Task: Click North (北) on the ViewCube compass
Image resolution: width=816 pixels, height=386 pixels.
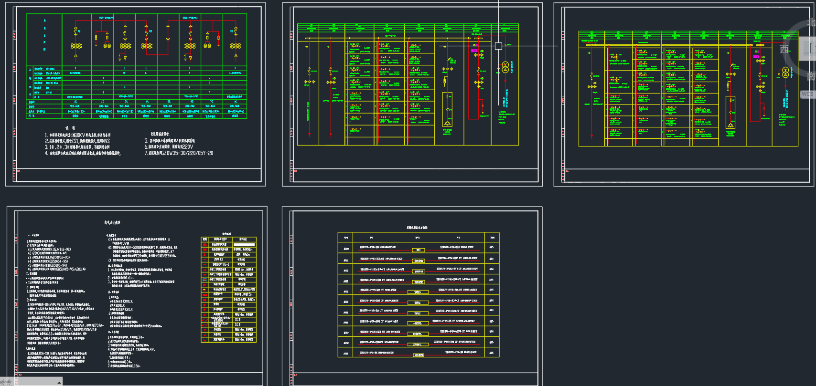Action: tap(811, 22)
